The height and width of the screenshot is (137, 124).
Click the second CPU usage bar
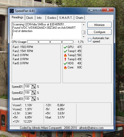(44, 42)
